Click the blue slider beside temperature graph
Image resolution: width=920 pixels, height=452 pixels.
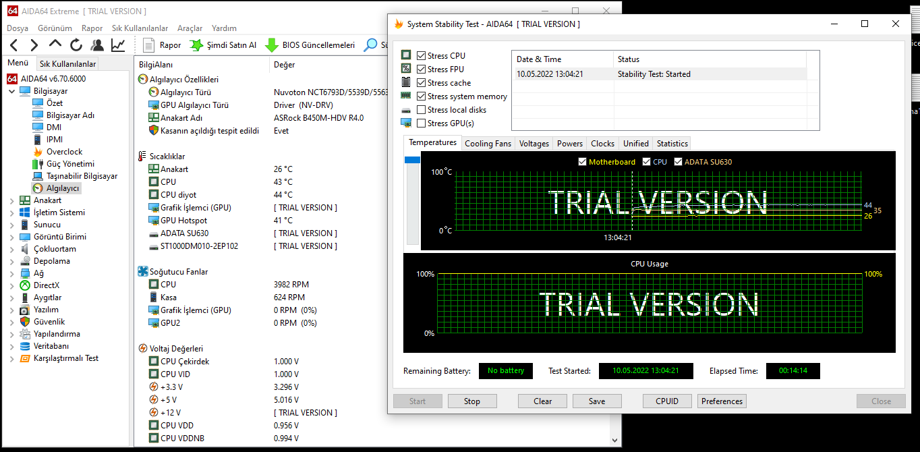pyautogui.click(x=412, y=160)
